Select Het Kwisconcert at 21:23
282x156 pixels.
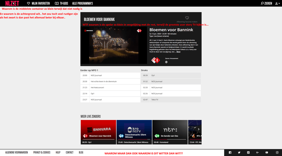pos(110,88)
